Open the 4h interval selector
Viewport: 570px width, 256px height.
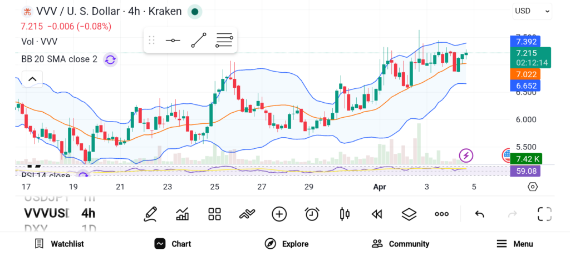(88, 213)
